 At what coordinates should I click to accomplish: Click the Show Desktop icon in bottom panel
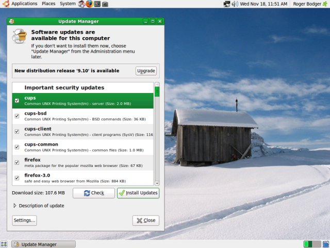(4, 244)
